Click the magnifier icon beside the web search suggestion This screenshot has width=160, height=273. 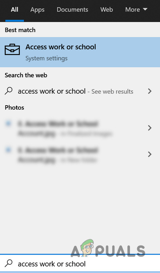tap(8, 91)
